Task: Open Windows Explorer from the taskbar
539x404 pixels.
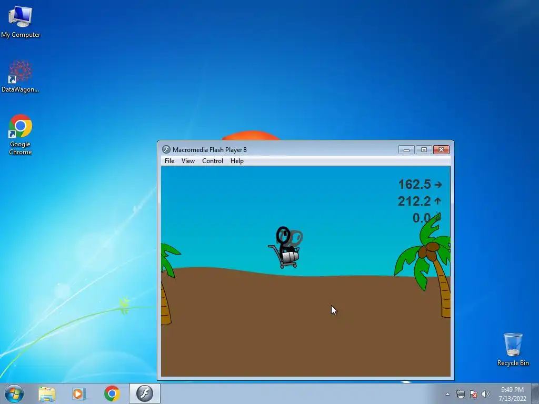Action: tap(47, 393)
